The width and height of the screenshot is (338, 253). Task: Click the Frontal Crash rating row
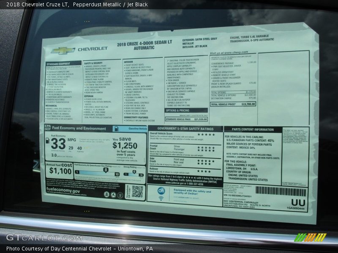[x=185, y=151]
